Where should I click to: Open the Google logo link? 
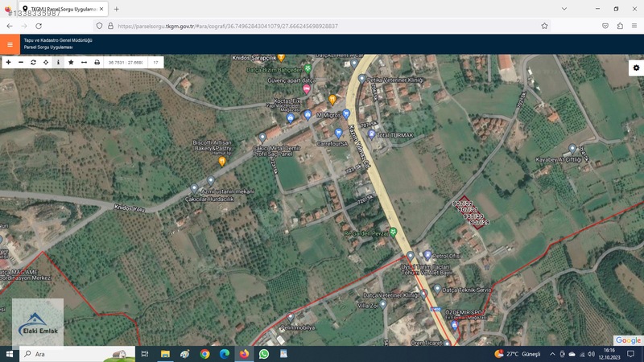[x=628, y=340]
